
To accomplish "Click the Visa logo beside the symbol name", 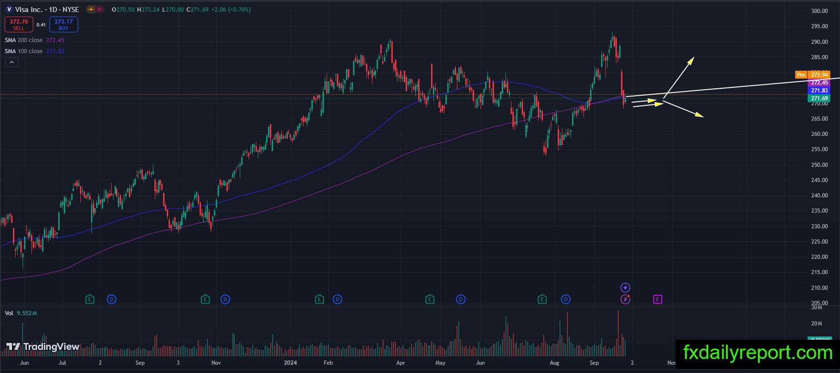I will 9,9.
